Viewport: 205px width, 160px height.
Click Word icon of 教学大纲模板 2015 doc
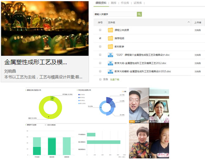click(110, 71)
